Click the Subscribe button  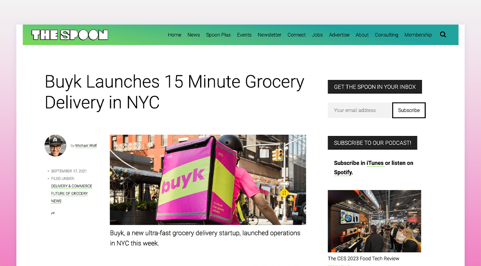(409, 110)
